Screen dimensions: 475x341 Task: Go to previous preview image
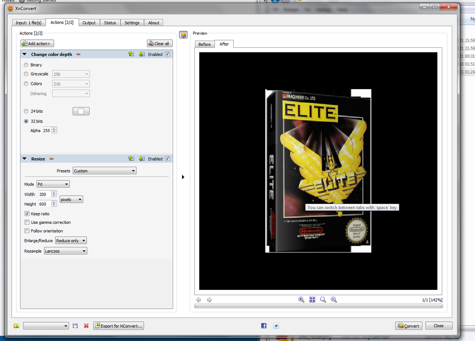tap(198, 300)
